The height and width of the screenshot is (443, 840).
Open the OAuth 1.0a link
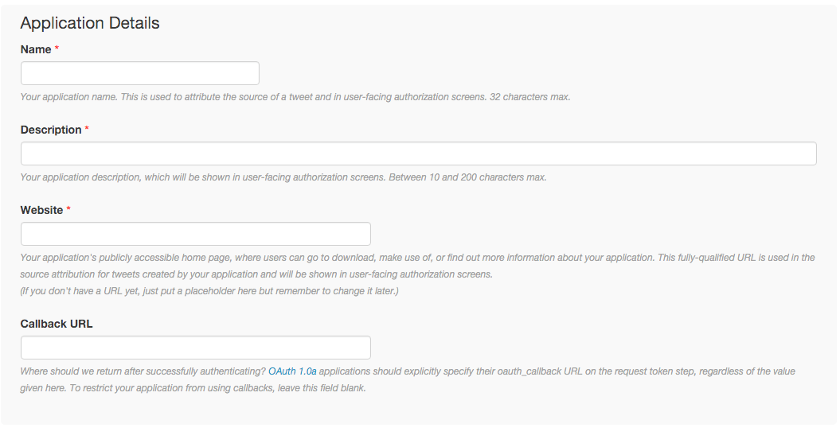292,371
